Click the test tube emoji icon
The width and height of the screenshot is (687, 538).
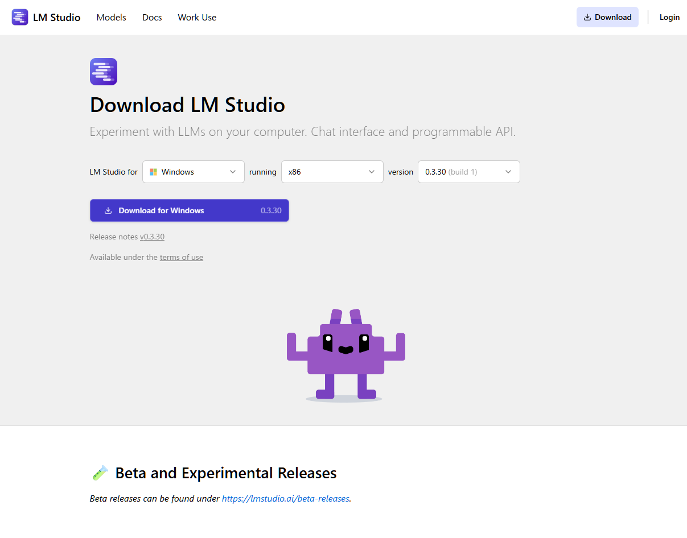tap(100, 473)
